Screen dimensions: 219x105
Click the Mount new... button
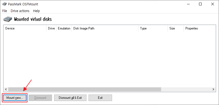pyautogui.click(x=14, y=98)
